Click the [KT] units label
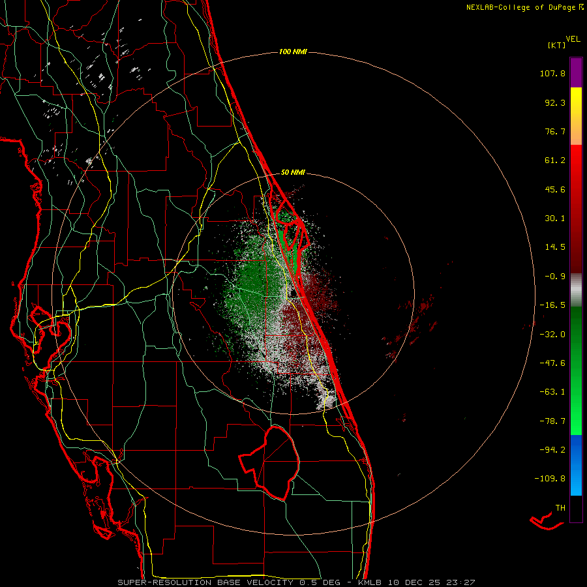587x587 pixels. pos(557,45)
